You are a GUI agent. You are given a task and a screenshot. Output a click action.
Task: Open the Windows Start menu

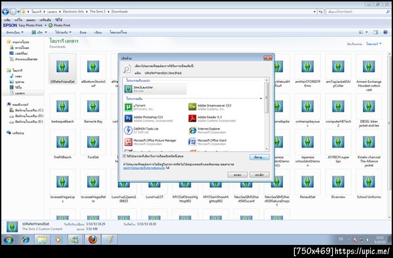click(x=9, y=240)
